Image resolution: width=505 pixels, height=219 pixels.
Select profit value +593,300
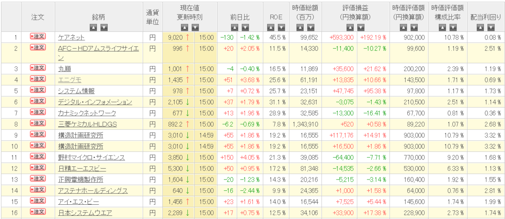tap(342, 37)
